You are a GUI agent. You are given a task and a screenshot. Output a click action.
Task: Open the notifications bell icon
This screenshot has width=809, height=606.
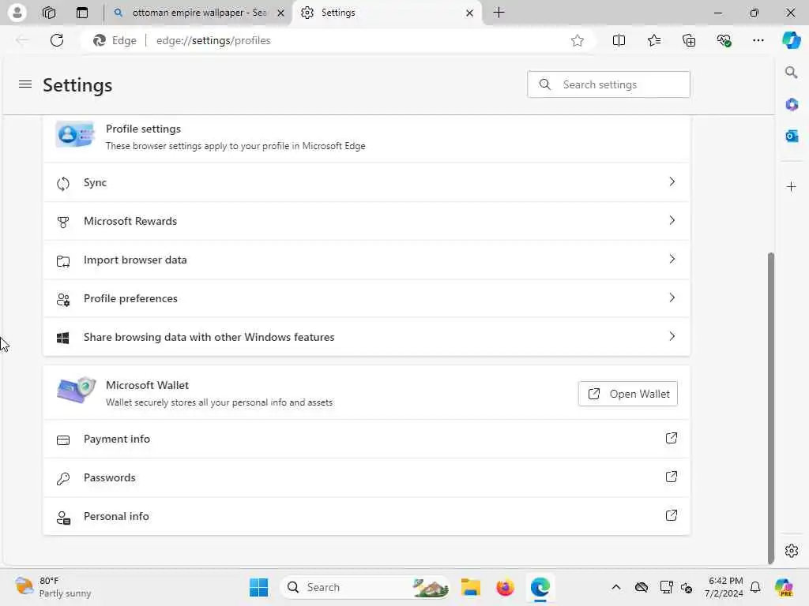[755, 587]
